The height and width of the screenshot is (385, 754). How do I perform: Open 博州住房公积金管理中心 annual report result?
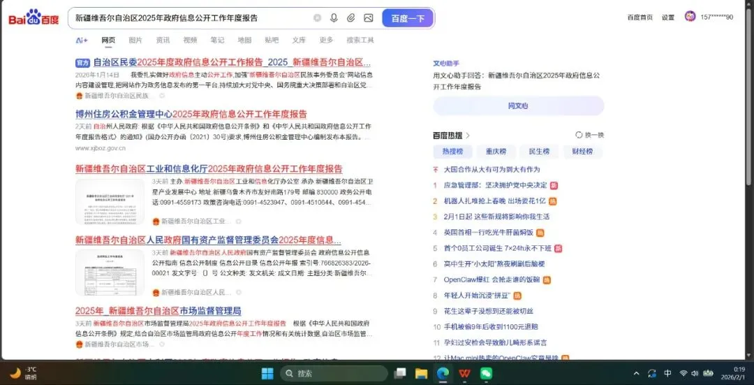191,114
